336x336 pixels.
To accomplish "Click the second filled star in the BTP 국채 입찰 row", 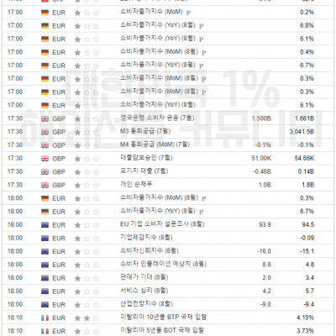I will [87, 318].
